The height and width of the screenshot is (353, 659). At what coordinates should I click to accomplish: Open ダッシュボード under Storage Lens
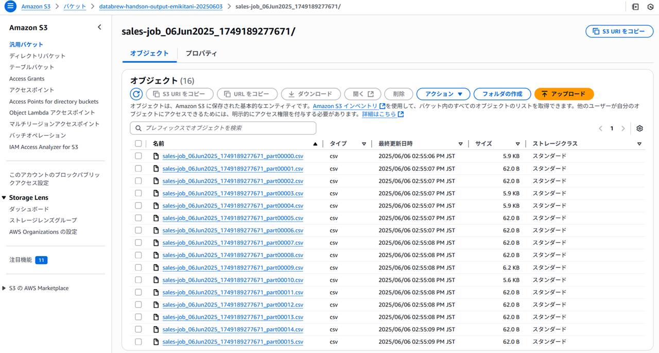(x=29, y=209)
